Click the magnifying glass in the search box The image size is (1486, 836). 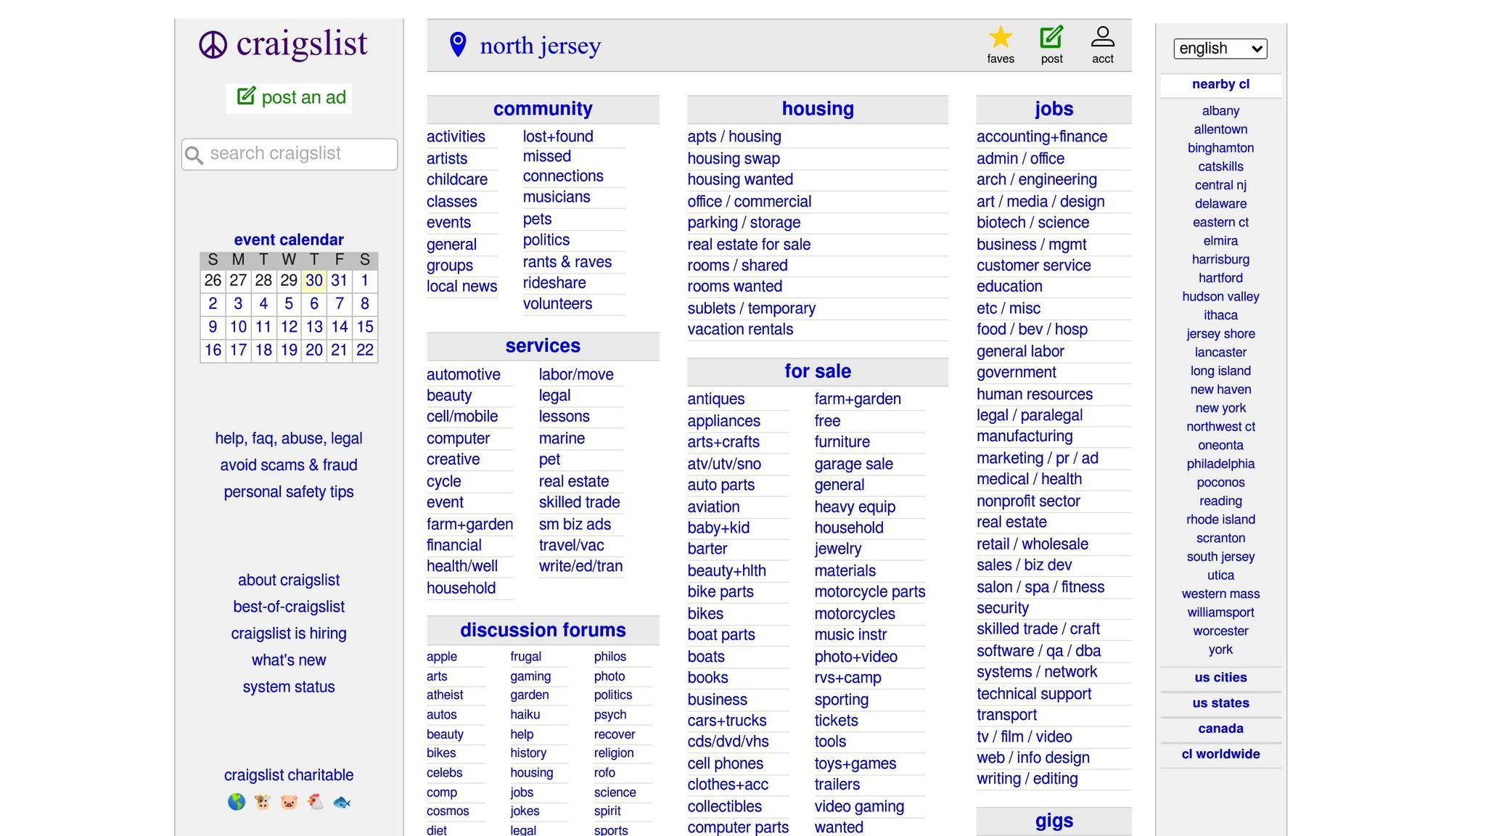tap(193, 155)
